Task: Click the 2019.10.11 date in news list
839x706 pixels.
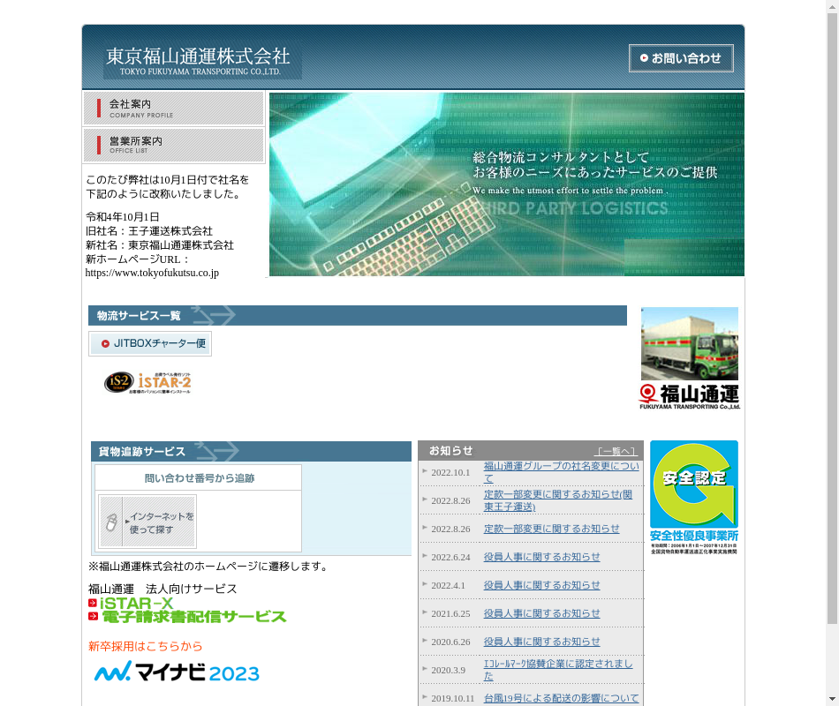Action: (x=453, y=699)
